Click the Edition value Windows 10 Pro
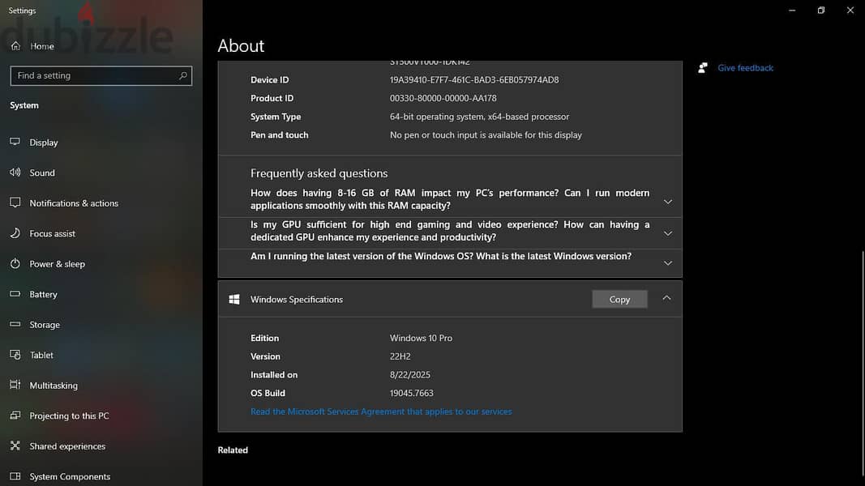 pyautogui.click(x=421, y=338)
